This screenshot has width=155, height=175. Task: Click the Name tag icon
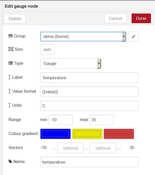[x=10, y=161]
